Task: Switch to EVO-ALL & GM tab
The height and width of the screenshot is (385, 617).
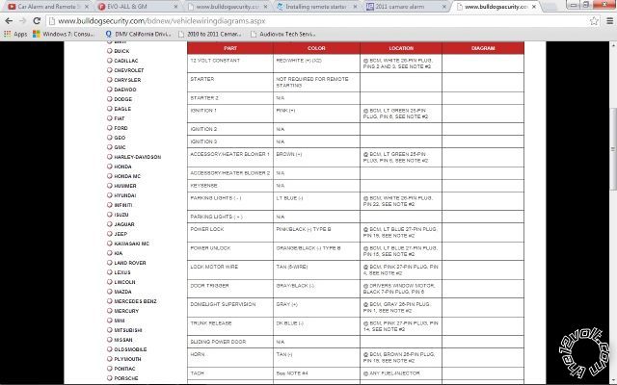Action: click(x=138, y=7)
